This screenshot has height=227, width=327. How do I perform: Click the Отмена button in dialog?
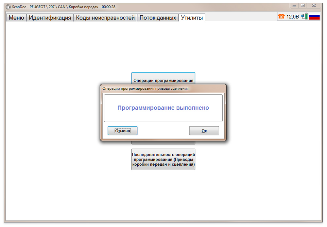tap(122, 131)
